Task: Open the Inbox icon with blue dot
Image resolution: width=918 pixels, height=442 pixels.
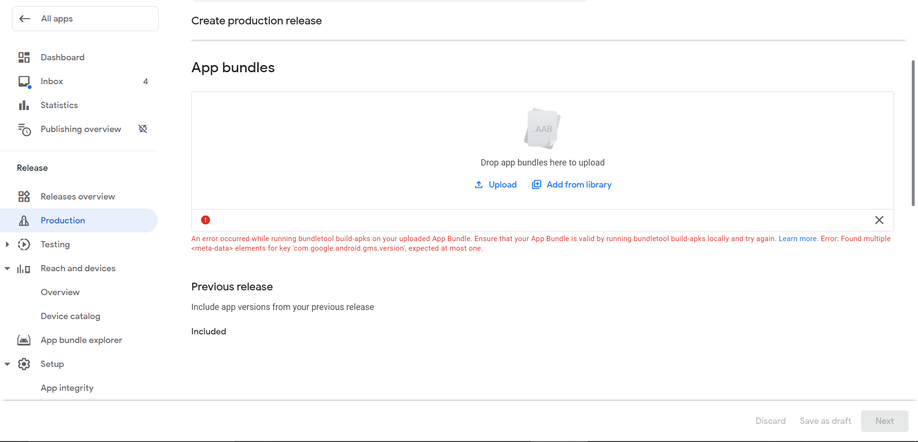Action: click(24, 82)
